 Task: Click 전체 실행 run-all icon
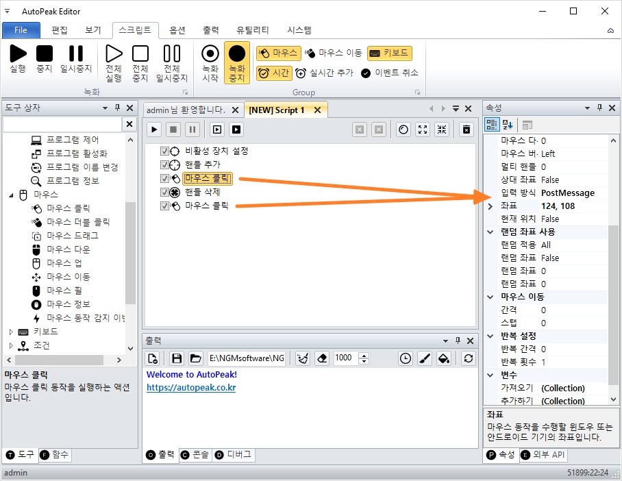[x=114, y=64]
